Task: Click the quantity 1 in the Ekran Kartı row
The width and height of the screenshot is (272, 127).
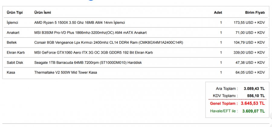Action: pos(221,53)
